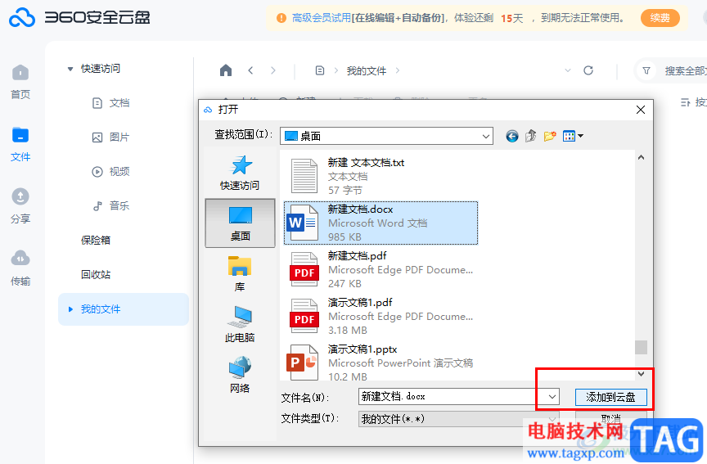Click the Word icon of 新建文档.docx
The height and width of the screenshot is (464, 707).
click(x=302, y=223)
